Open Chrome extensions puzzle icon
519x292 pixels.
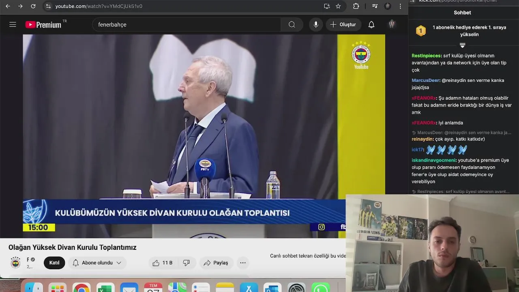[356, 6]
